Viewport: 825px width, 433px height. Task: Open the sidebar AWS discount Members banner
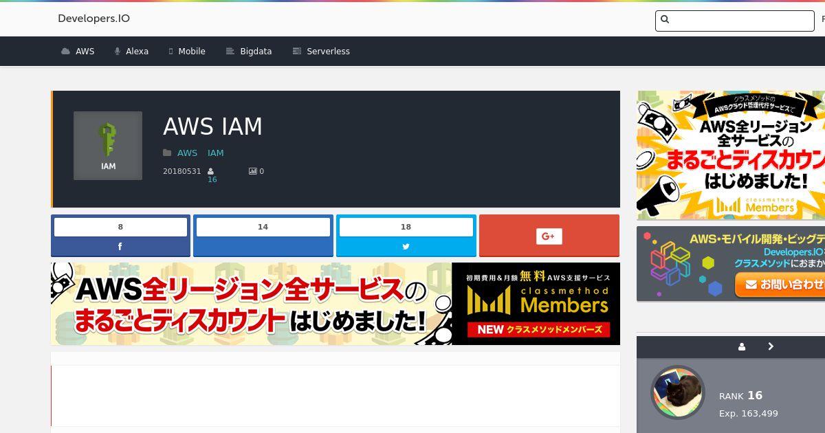pyautogui.click(x=731, y=155)
